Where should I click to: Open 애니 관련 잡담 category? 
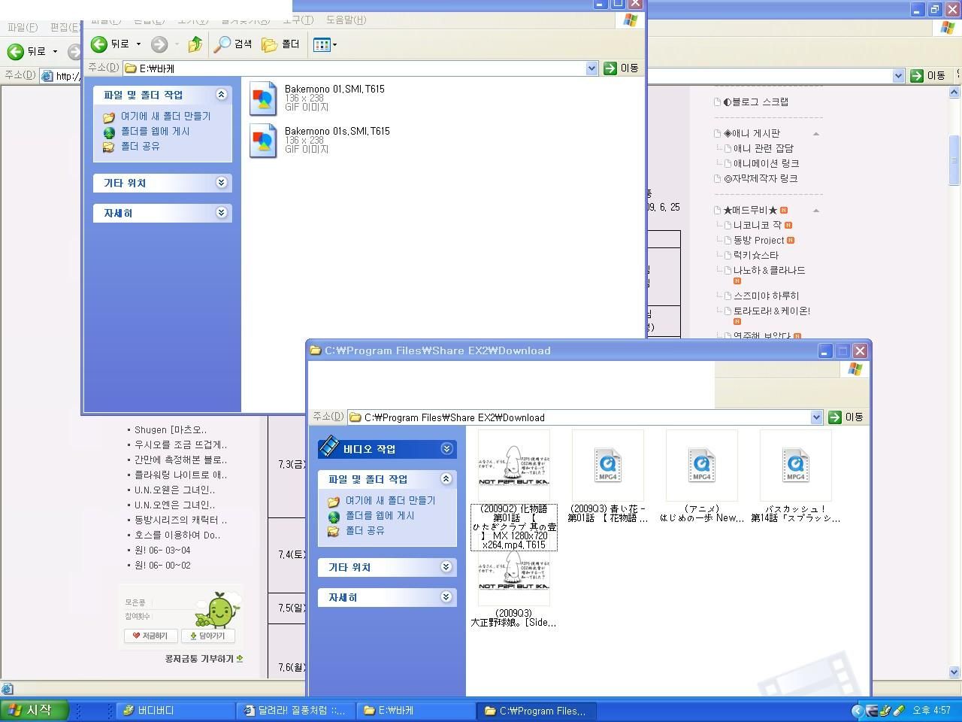pos(763,149)
